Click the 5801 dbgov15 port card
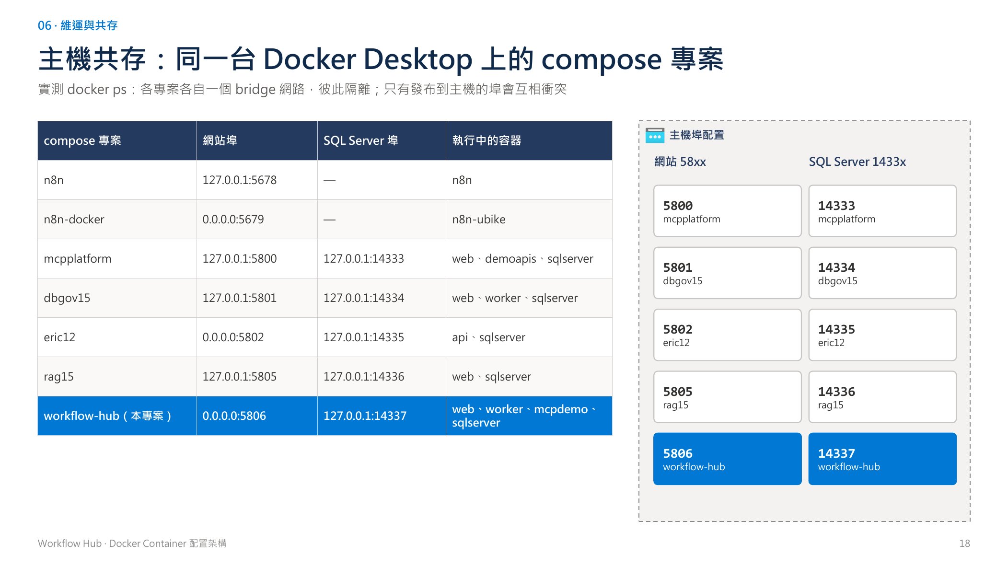Screen dimensions: 1008x567 point(727,273)
